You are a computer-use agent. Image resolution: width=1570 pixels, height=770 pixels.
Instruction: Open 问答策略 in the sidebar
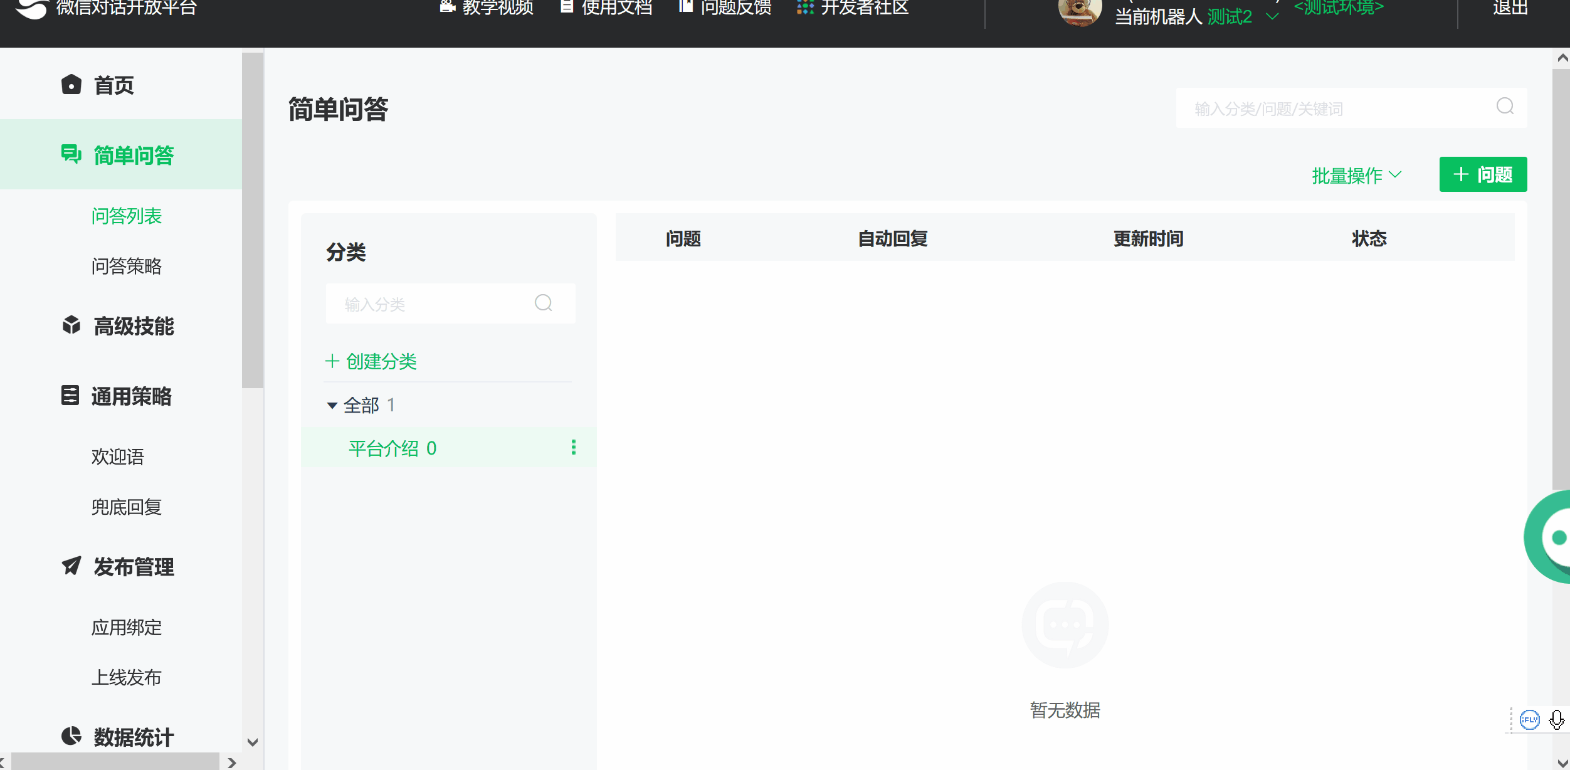[127, 266]
